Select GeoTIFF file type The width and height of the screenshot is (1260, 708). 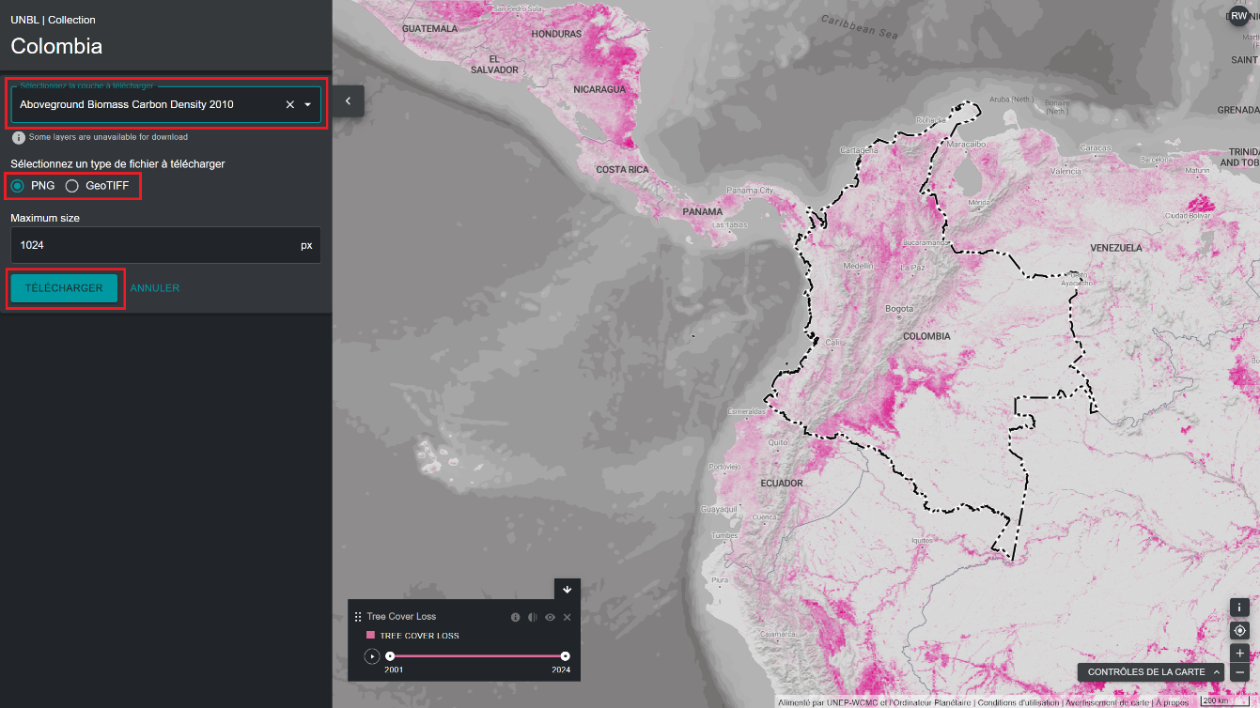click(x=72, y=186)
